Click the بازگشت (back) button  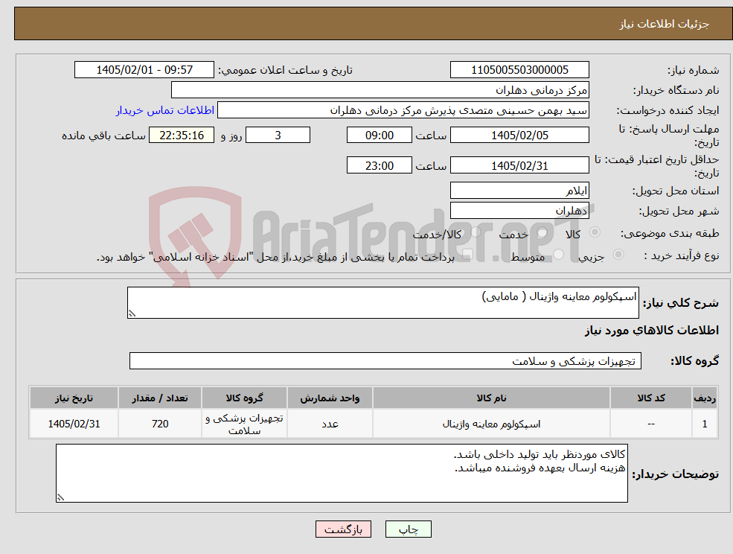pos(343,529)
